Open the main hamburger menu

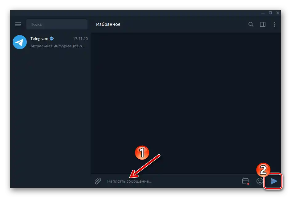pyautogui.click(x=18, y=24)
